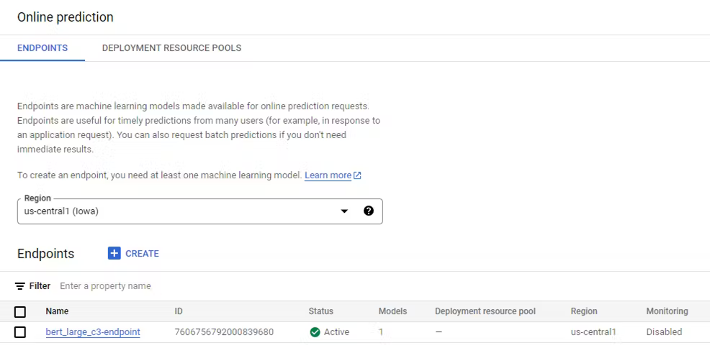
Task: Click the Create endpoint button
Action: pyautogui.click(x=134, y=253)
